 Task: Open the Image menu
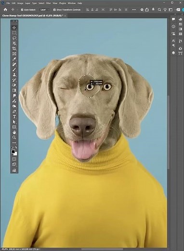click(20, 3)
